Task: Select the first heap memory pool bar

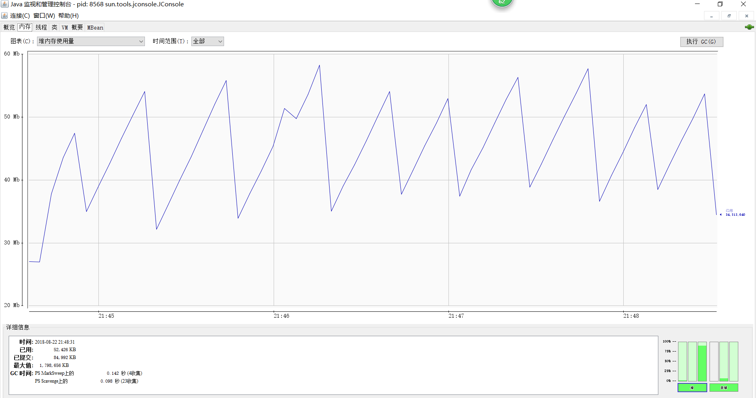Action: (x=682, y=361)
